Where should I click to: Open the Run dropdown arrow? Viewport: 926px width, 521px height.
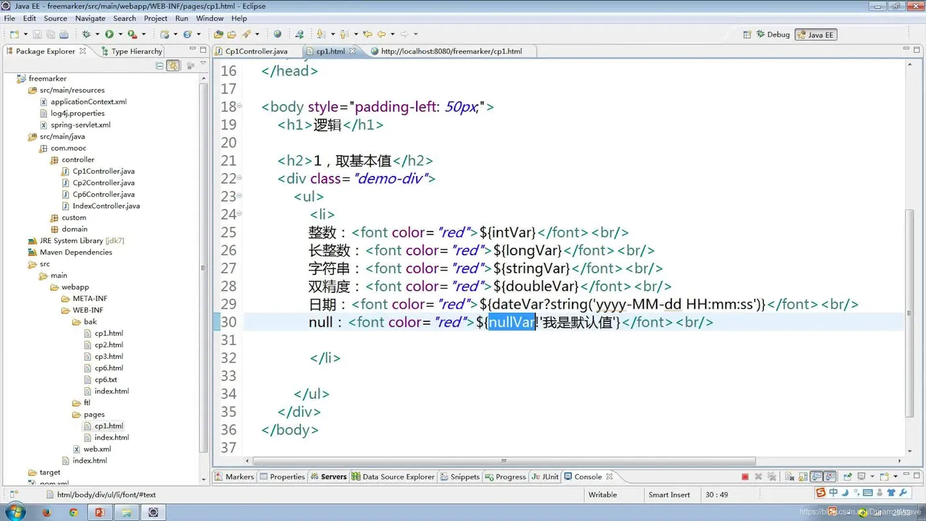pos(120,34)
